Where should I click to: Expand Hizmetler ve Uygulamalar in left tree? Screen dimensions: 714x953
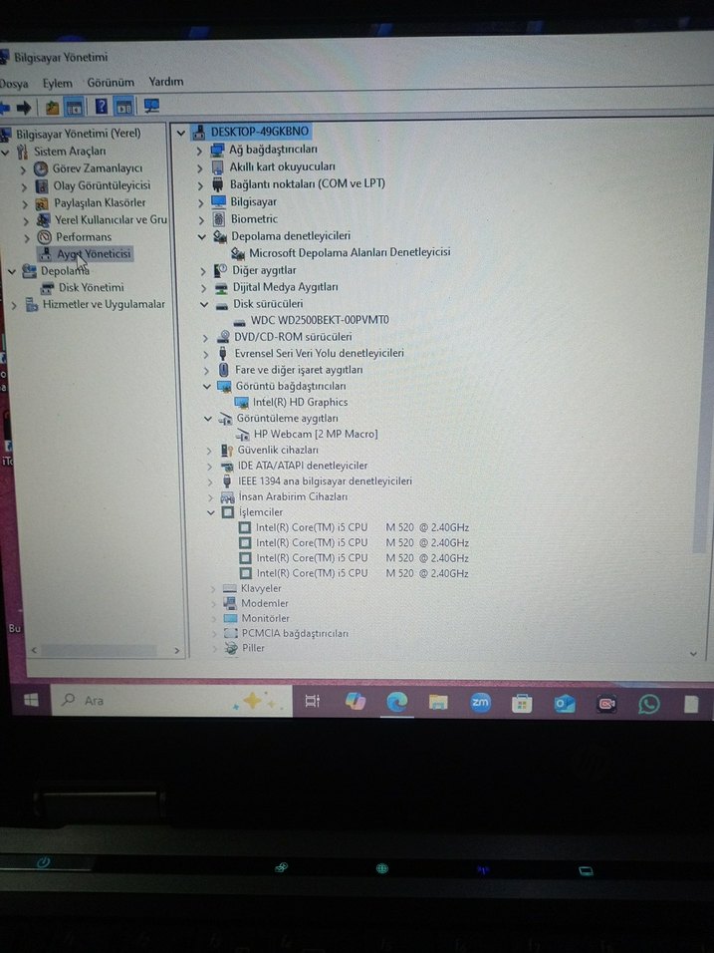pyautogui.click(x=14, y=305)
